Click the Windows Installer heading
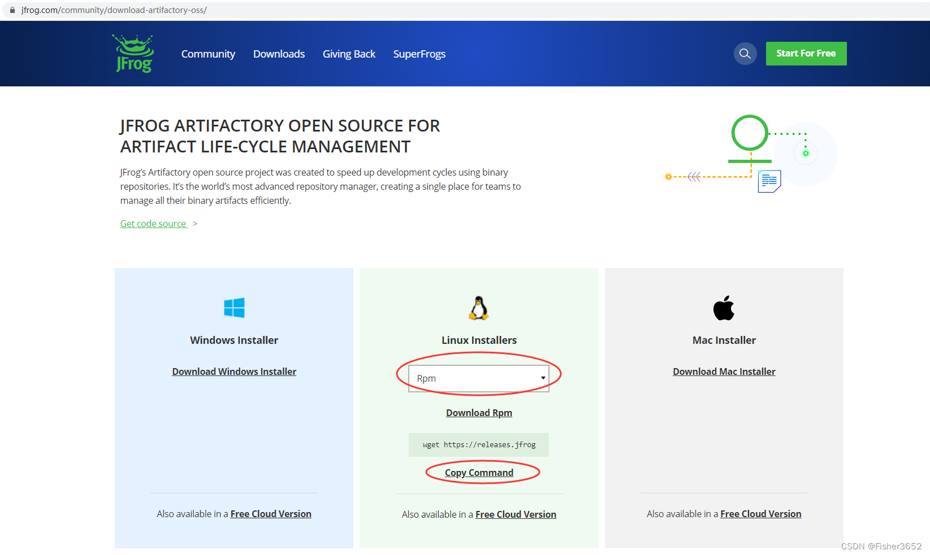The height and width of the screenshot is (555, 930). [234, 340]
